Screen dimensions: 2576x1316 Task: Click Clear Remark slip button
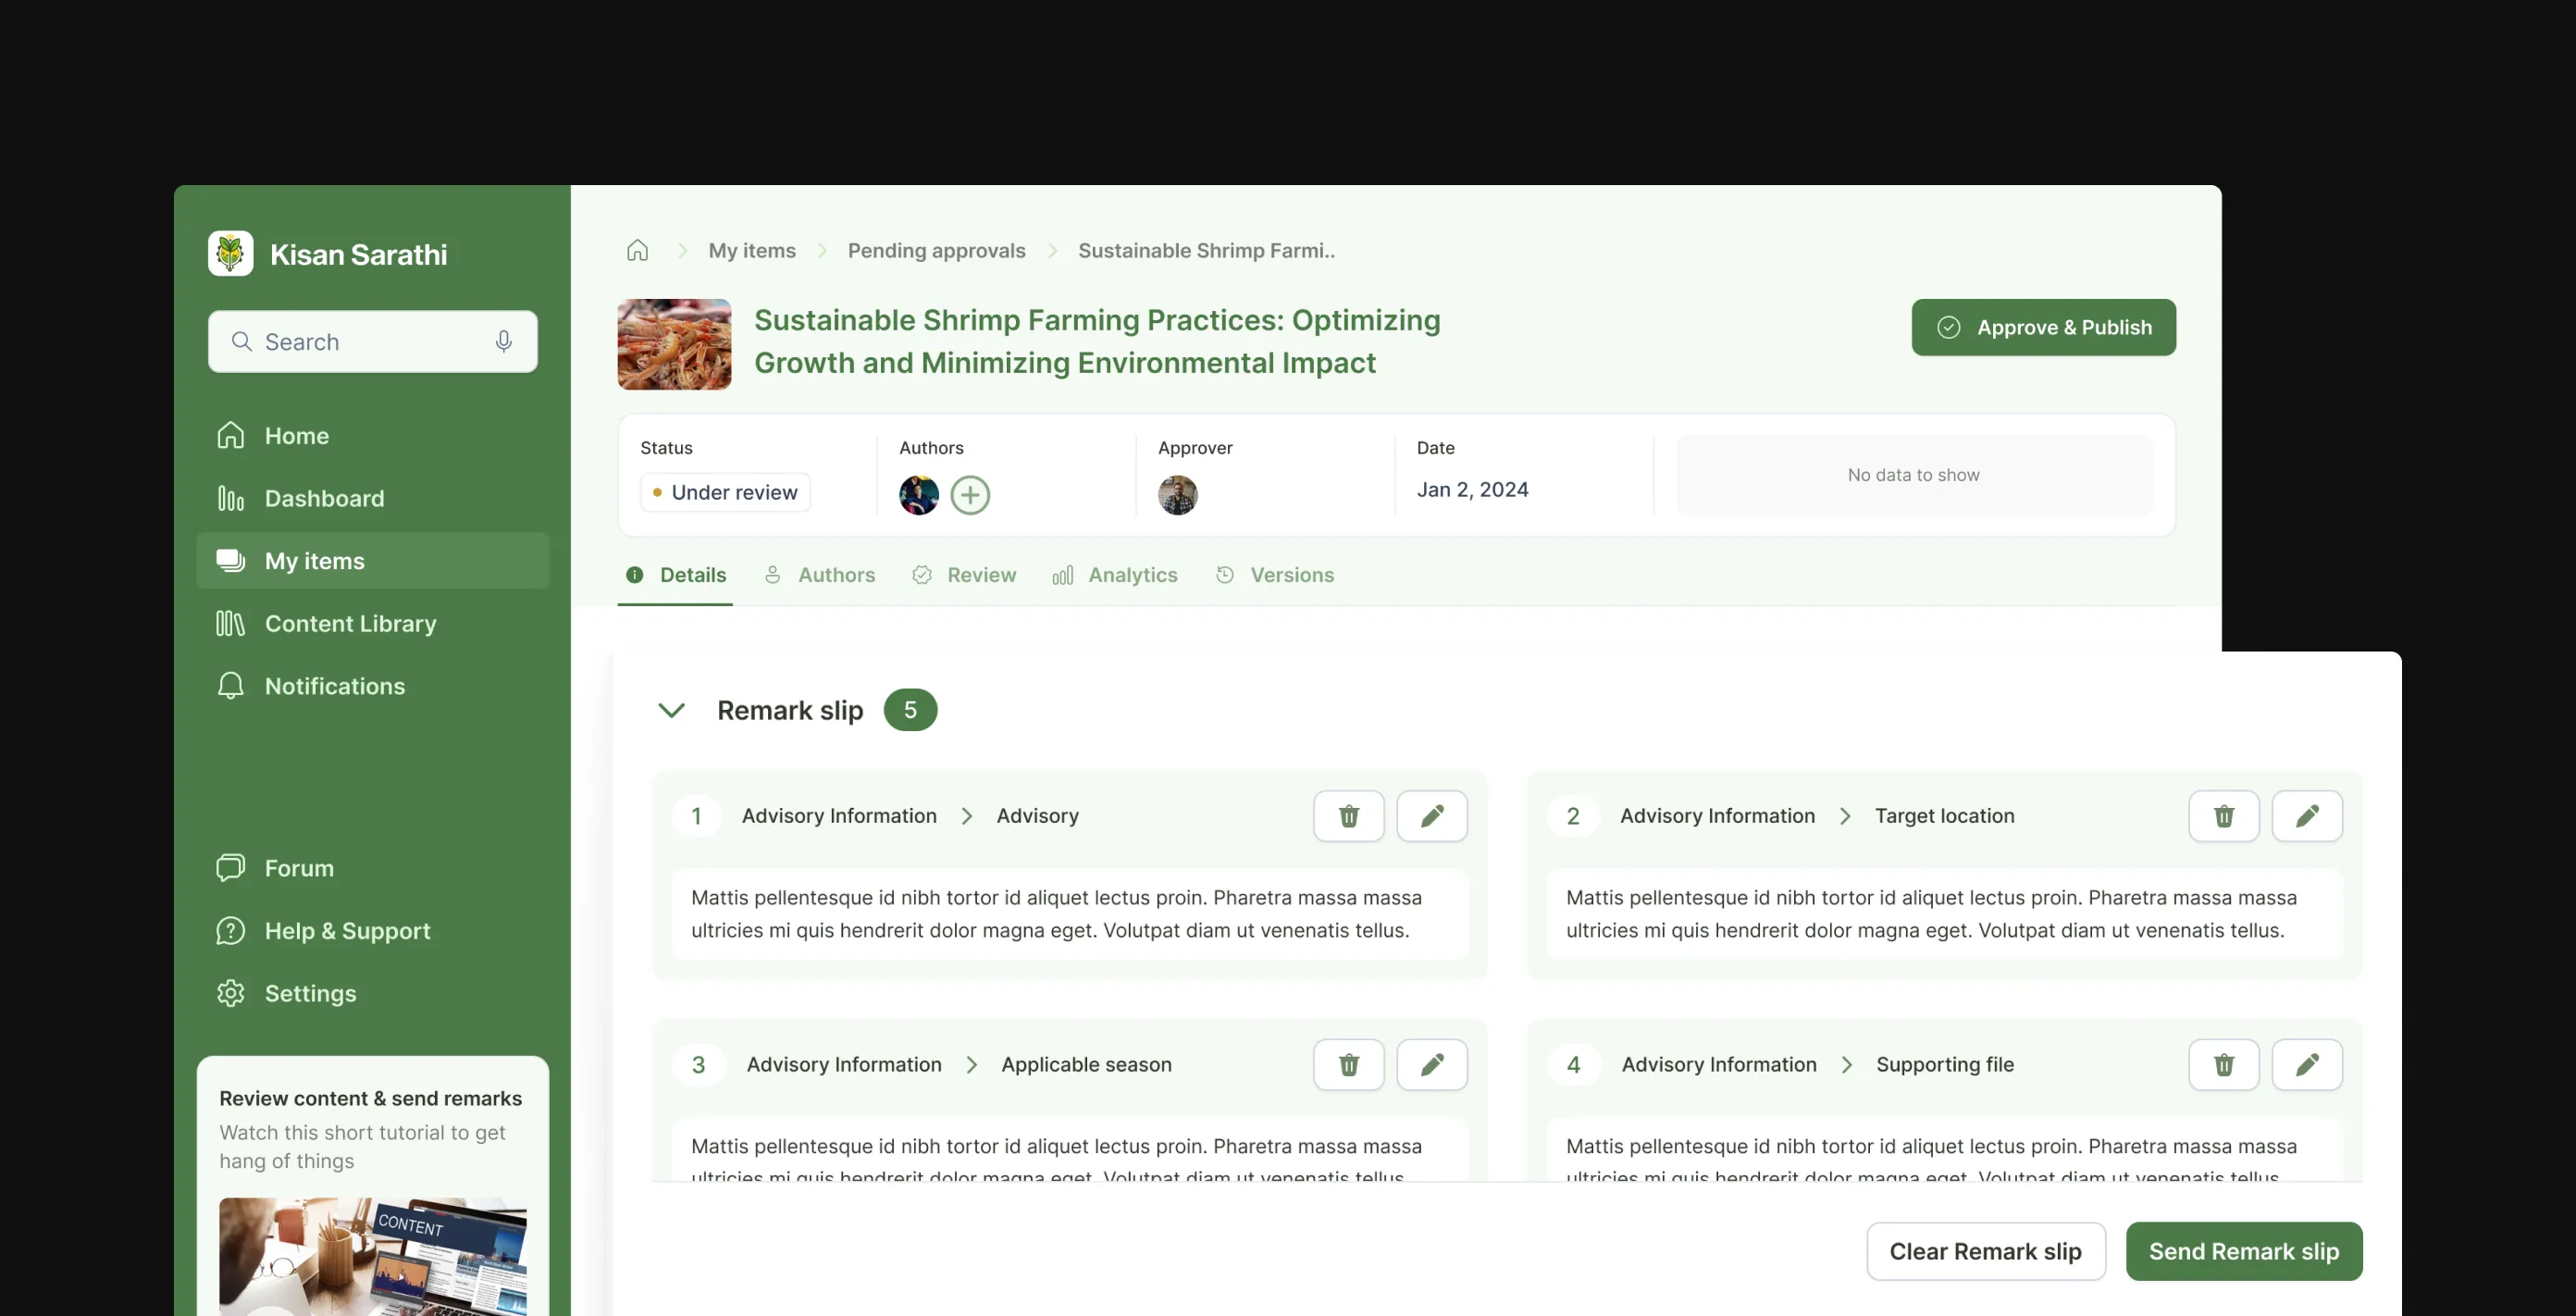pyautogui.click(x=1985, y=1251)
